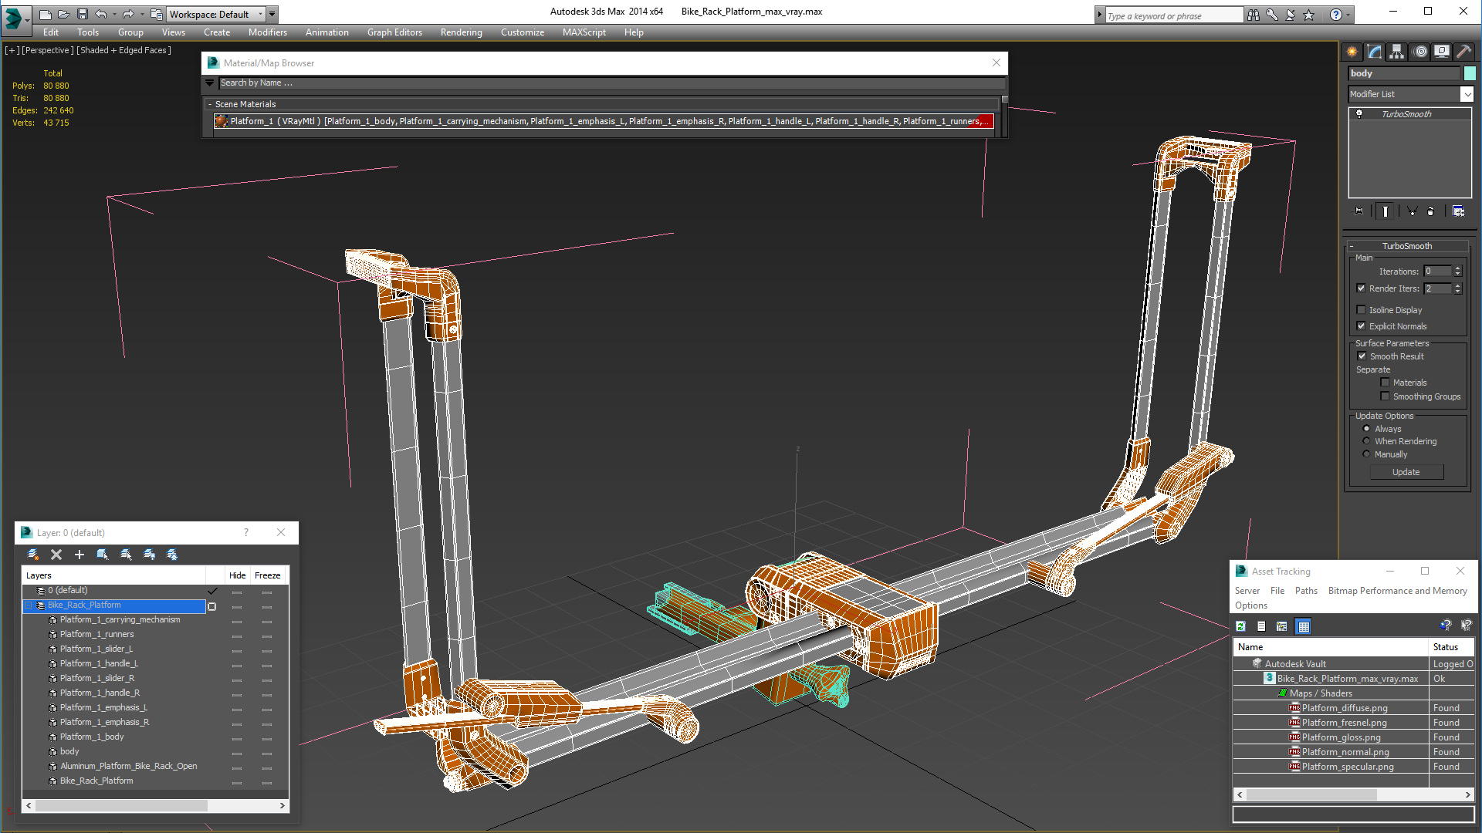Click the Status column header in Asset Tracking
The width and height of the screenshot is (1482, 833).
(x=1451, y=647)
